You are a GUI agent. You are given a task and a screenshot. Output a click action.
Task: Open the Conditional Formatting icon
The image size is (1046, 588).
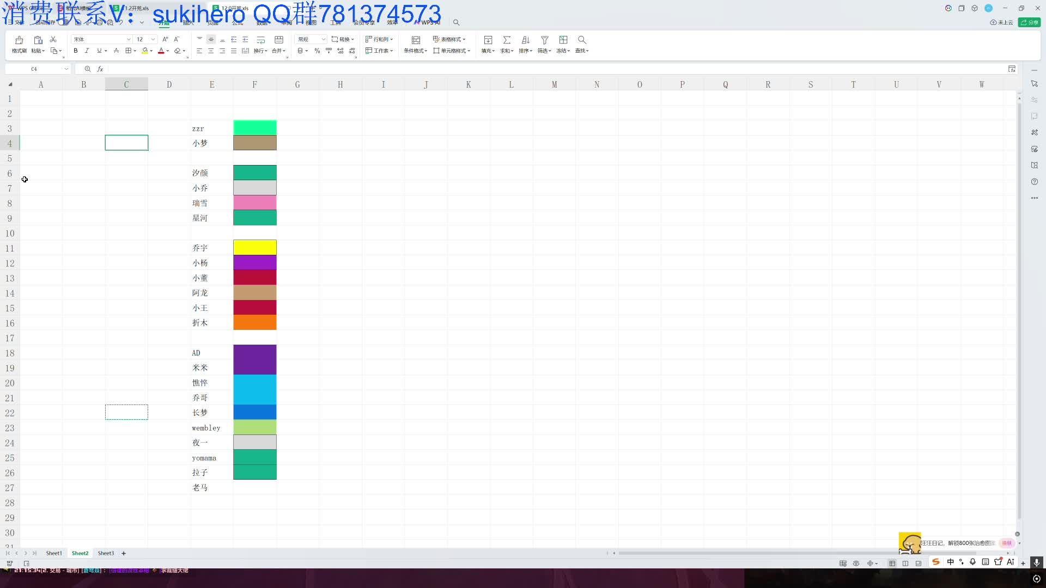(x=416, y=40)
